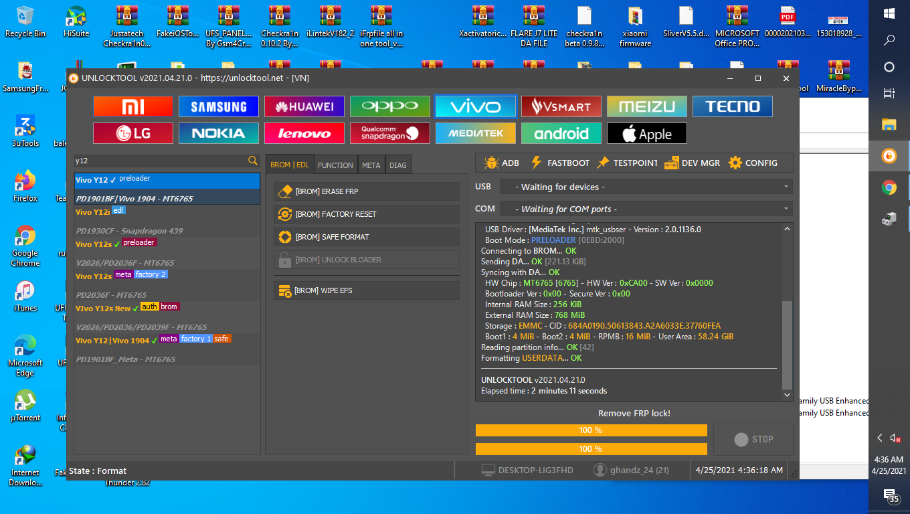Click the model search field with y12
The height and width of the screenshot is (514, 910).
tap(160, 161)
